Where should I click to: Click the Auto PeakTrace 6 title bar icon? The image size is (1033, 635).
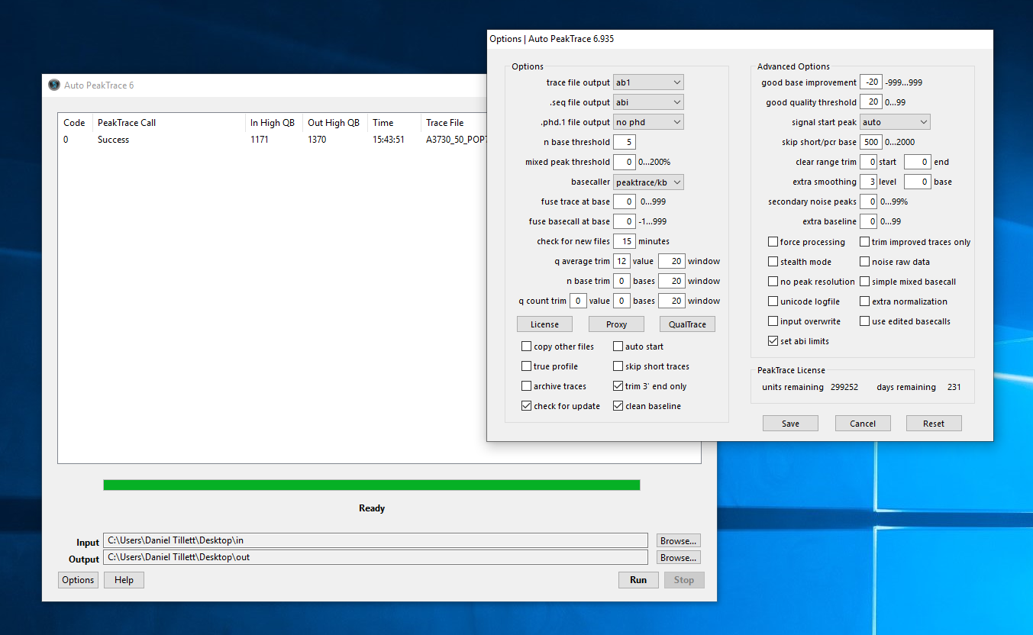[53, 85]
